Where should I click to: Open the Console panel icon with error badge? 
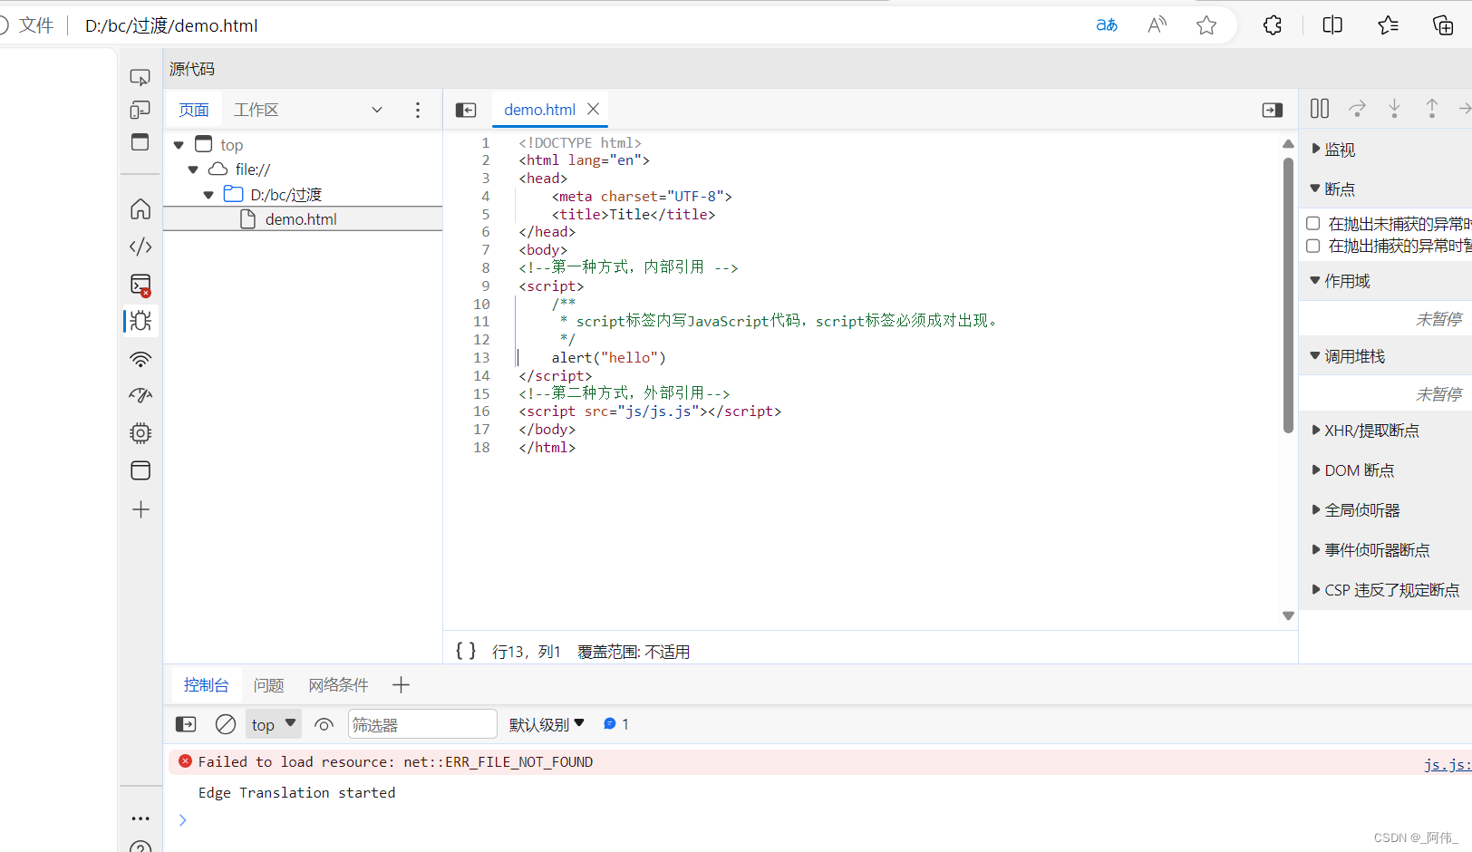140,285
